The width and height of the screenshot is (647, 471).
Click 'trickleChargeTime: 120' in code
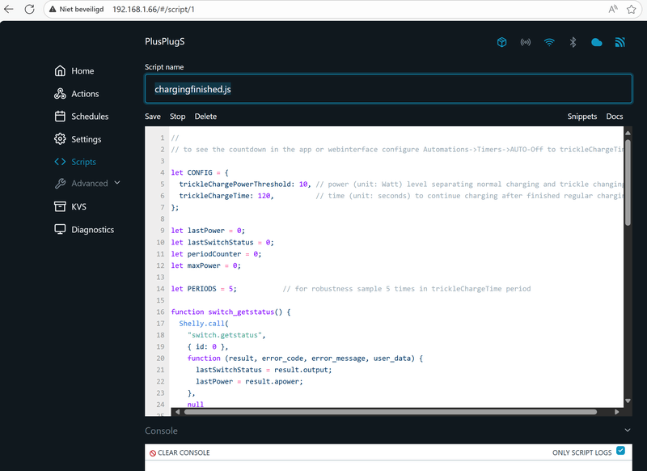[225, 196]
